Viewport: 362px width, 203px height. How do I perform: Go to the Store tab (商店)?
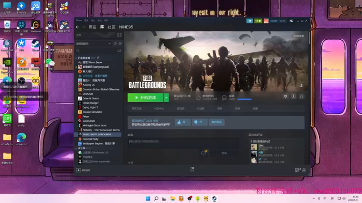[92, 27]
